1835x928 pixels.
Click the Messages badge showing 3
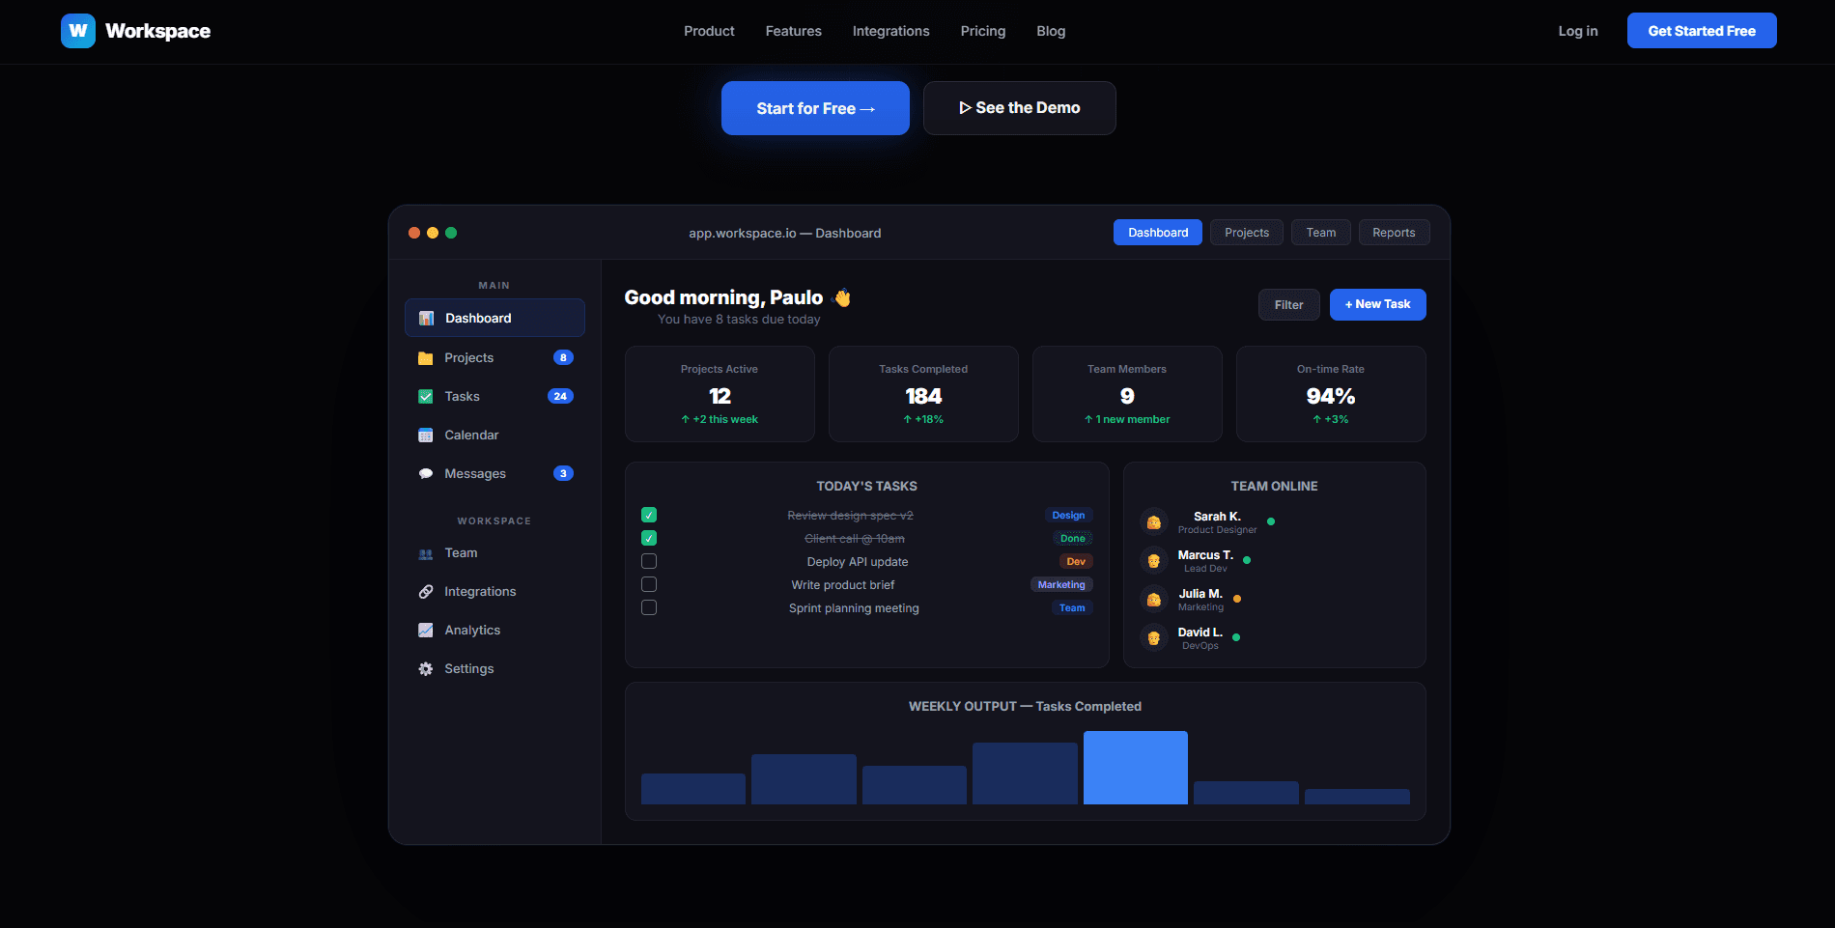tap(563, 473)
